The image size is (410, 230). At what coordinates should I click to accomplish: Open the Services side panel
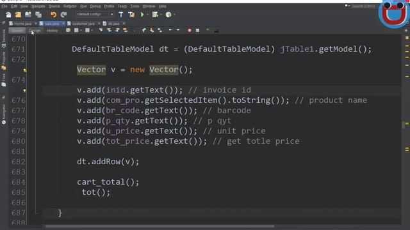[x=4, y=38]
